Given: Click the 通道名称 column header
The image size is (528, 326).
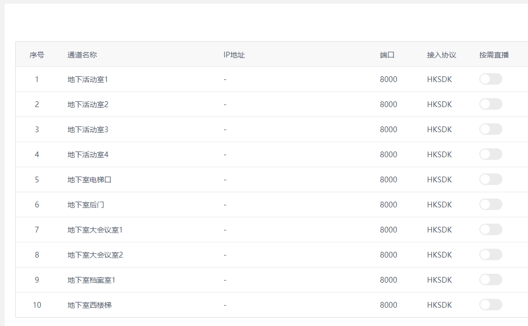Looking at the screenshot, I should [82, 55].
